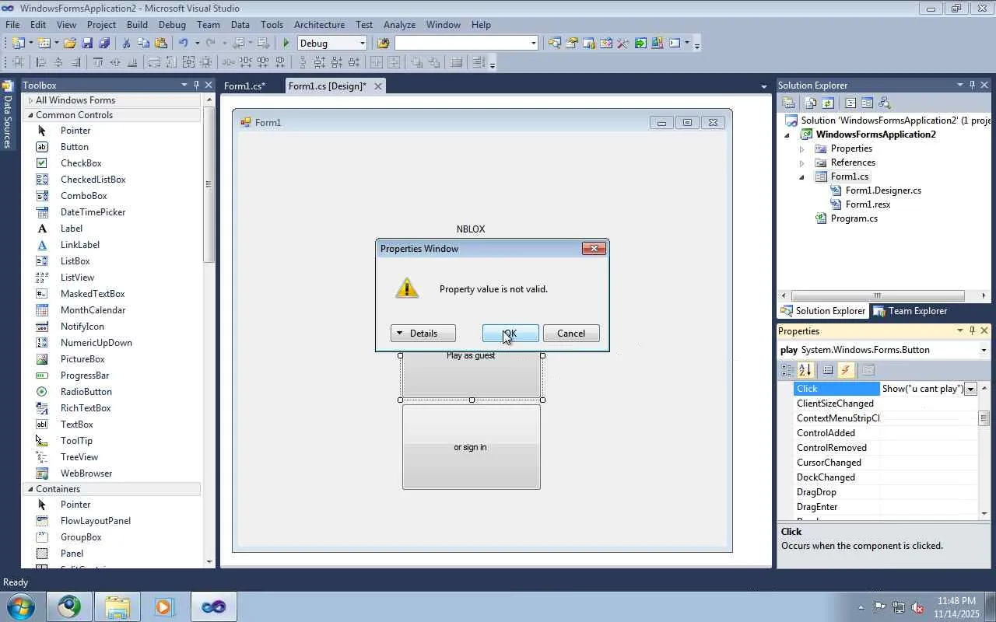The height and width of the screenshot is (622, 996).
Task: Sort properties alphabetically with A-Z icon
Action: [x=805, y=370]
